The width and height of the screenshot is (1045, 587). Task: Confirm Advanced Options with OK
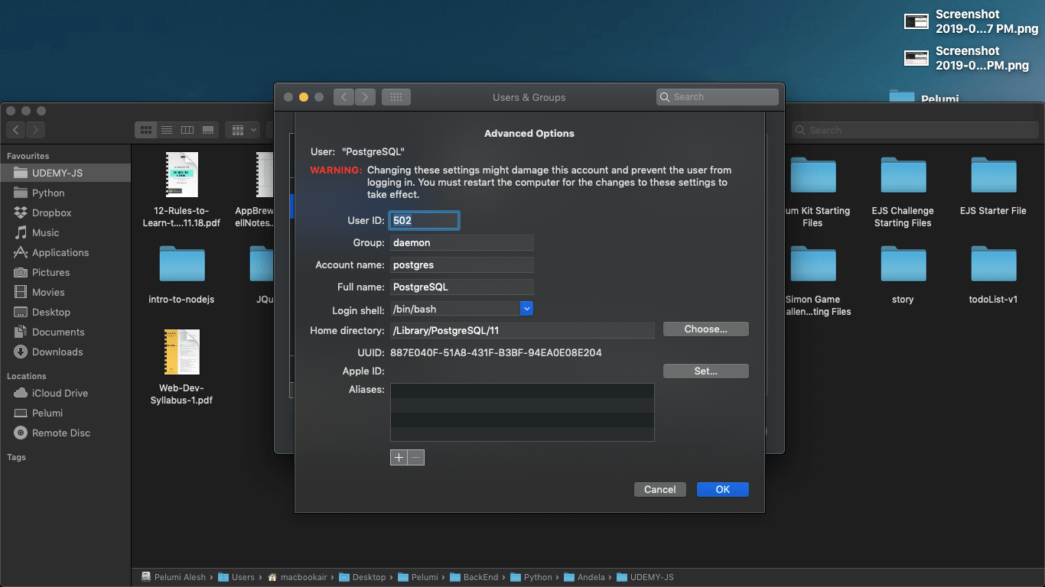[722, 489]
